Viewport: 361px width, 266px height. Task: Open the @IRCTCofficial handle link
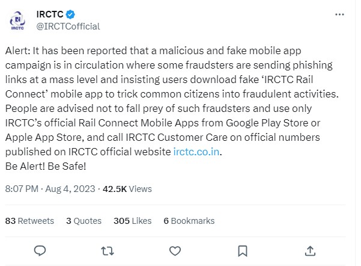[68, 26]
